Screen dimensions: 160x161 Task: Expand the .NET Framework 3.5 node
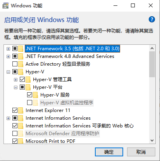[x=8, y=49]
